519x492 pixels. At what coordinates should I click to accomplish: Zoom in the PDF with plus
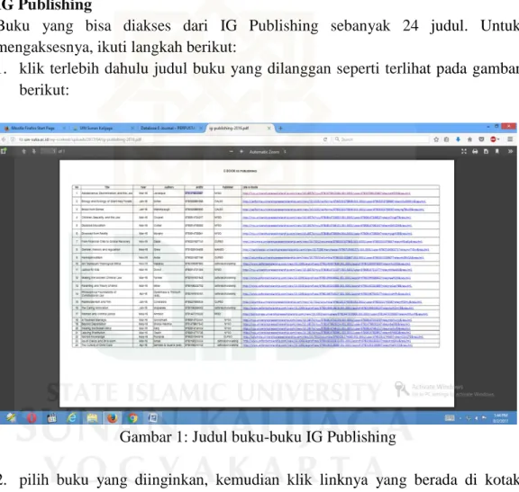tap(241, 151)
